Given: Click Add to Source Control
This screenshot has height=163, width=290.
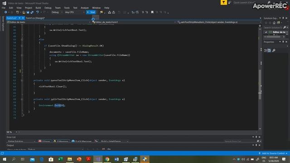Looking at the screenshot, I should click(273, 153).
